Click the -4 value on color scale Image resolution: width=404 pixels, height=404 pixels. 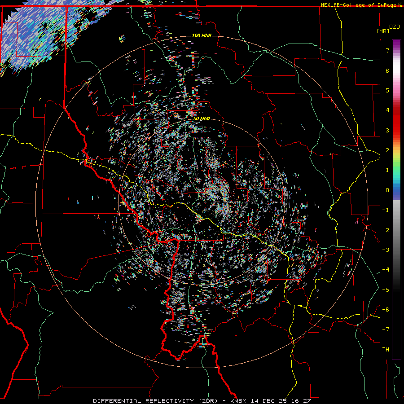point(386,270)
